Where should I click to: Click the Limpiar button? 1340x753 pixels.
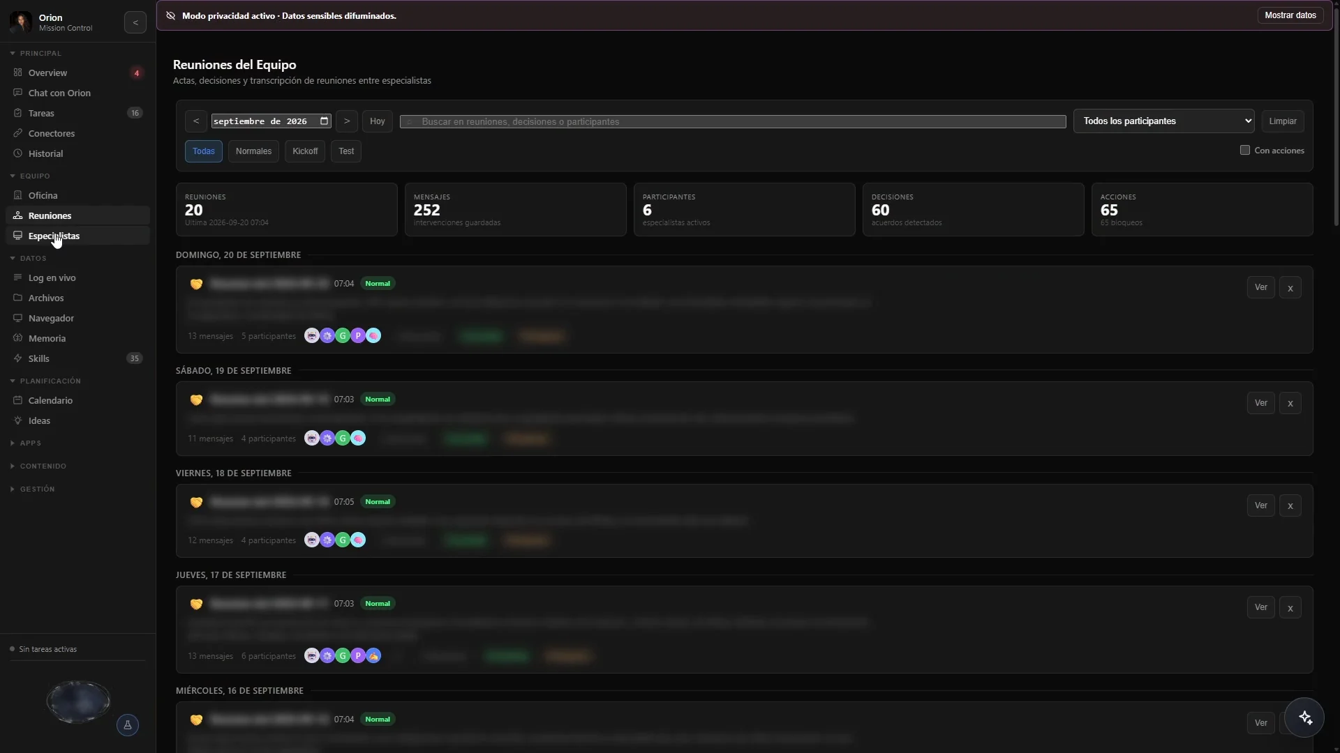(1283, 121)
